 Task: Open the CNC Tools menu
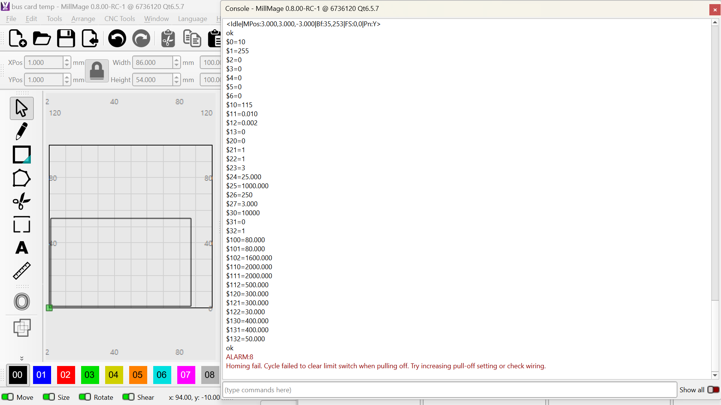pyautogui.click(x=119, y=19)
